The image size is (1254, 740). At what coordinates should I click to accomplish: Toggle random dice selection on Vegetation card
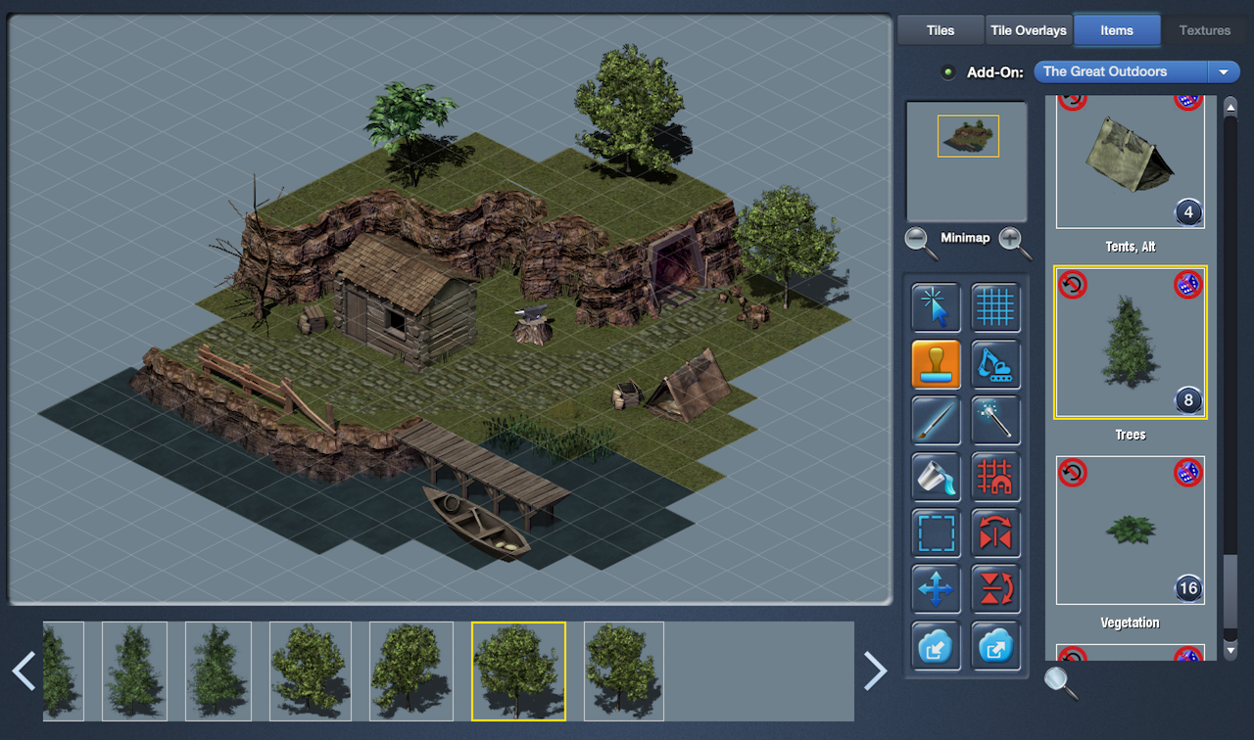pyautogui.click(x=1187, y=473)
